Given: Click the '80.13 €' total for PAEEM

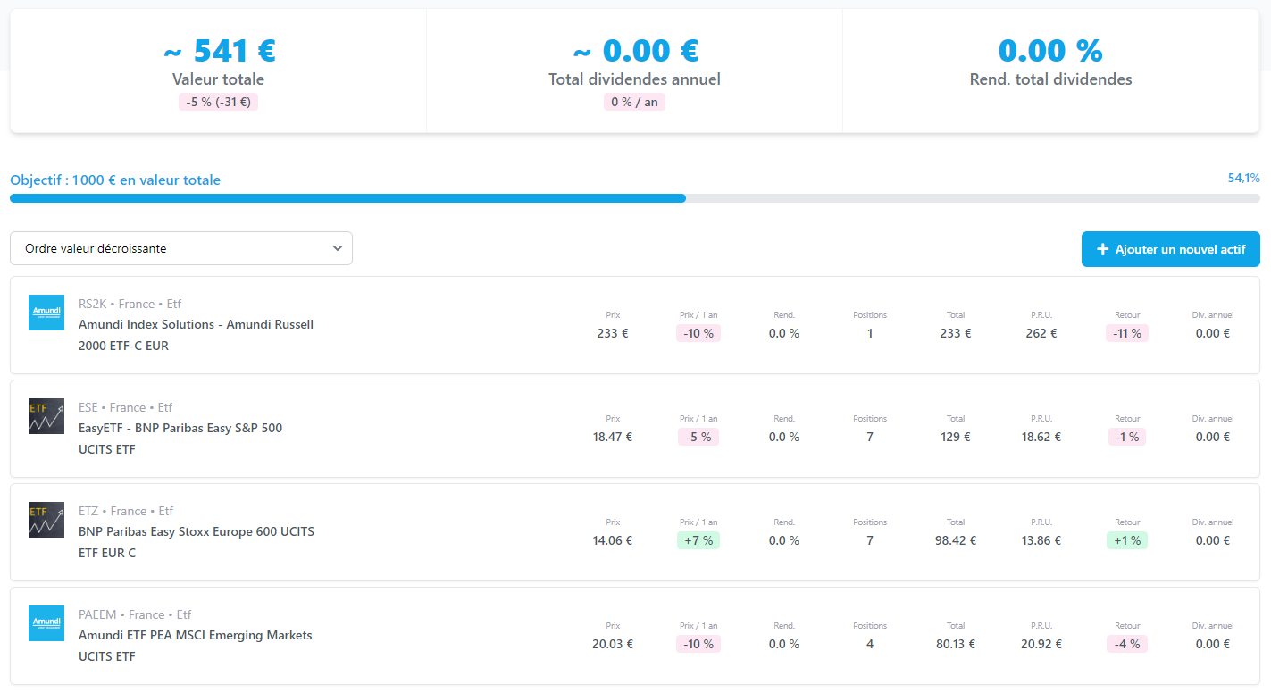Looking at the screenshot, I should (x=956, y=644).
